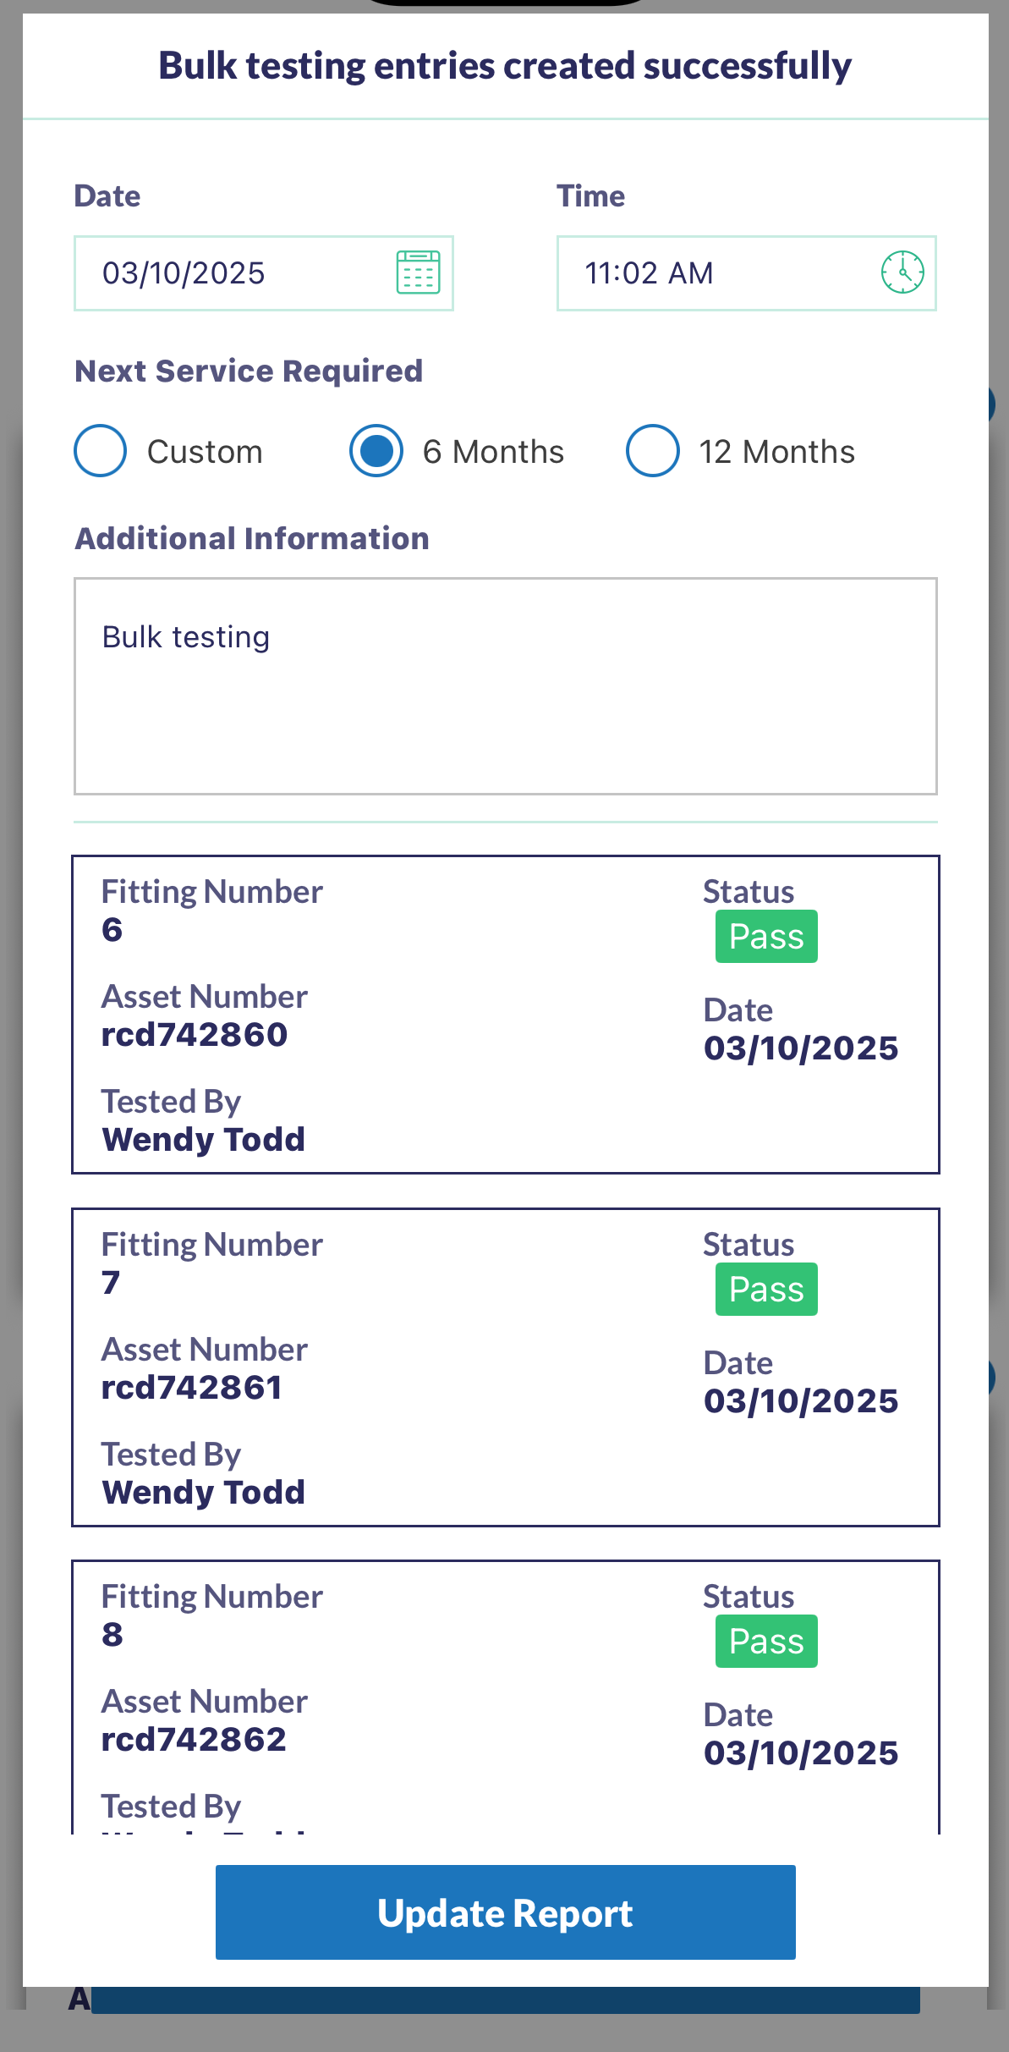Screen dimensions: 1009x2052
Task: Click the Pass status badge for fitting 6
Action: click(x=766, y=937)
